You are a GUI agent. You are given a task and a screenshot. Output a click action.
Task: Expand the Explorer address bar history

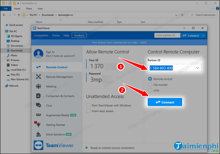tap(176, 15)
